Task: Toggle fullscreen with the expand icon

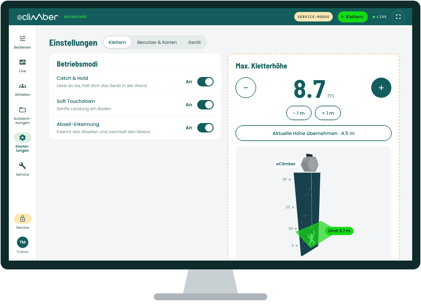Action: [398, 17]
